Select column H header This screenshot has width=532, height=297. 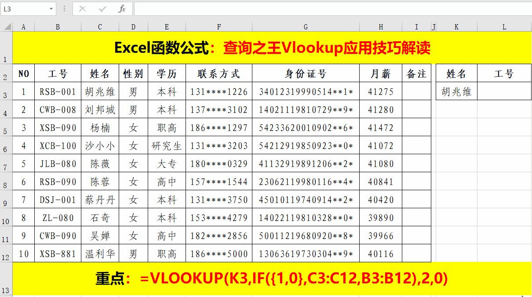[381, 27]
